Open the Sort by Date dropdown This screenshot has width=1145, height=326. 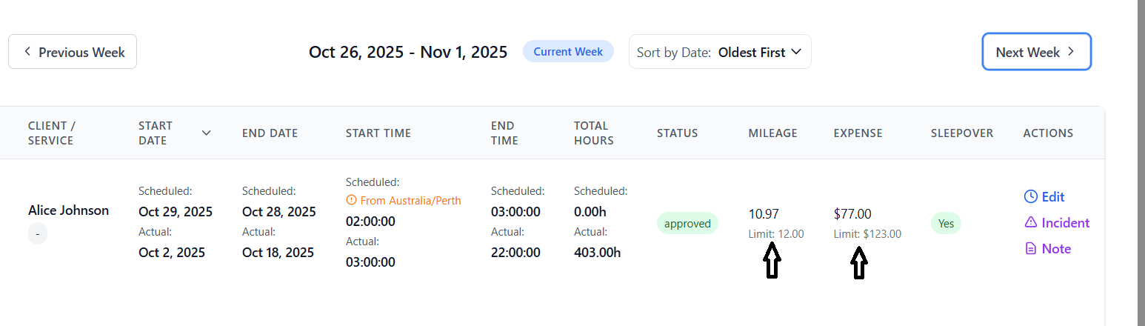720,52
